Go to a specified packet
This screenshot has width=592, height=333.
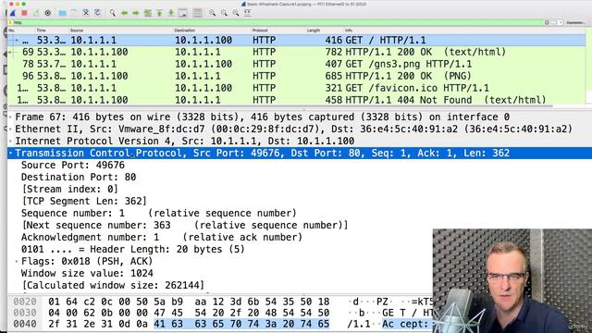148,13
